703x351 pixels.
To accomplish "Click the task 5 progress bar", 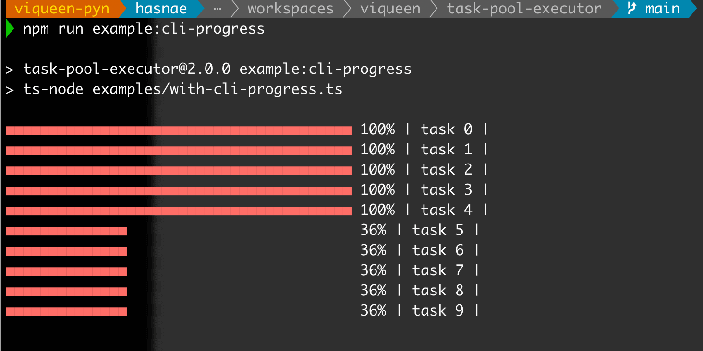I will (x=66, y=231).
